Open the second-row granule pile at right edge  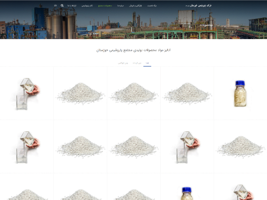(x=240, y=147)
